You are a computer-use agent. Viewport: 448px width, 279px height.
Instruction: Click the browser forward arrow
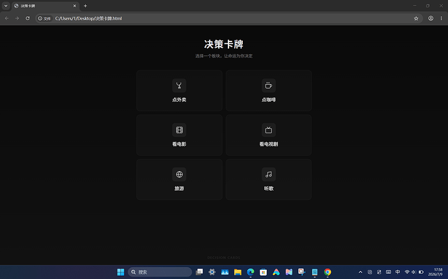[17, 18]
